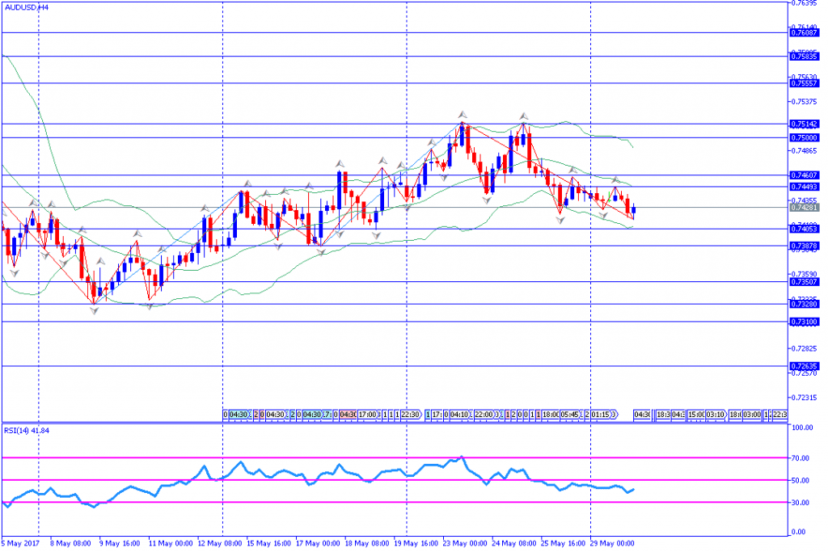
Task: Click the 05:45 news event marker
Action: coord(570,415)
